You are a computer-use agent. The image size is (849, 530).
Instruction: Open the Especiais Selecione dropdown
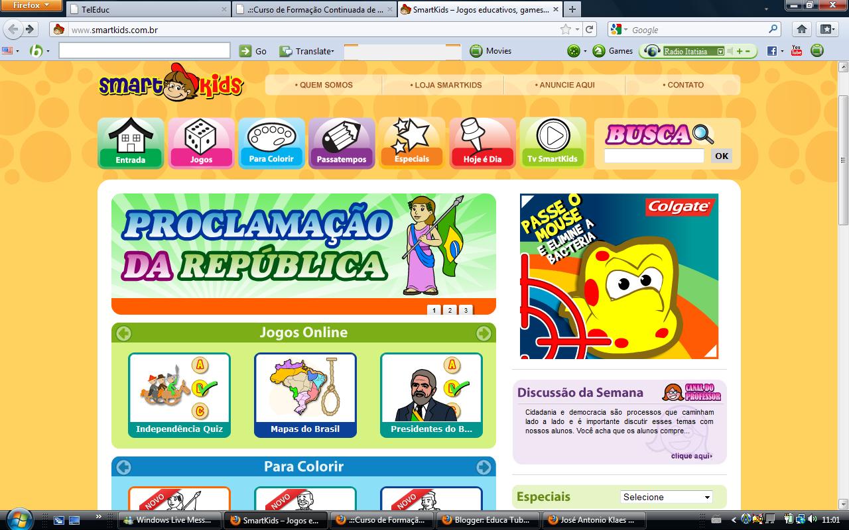(x=665, y=496)
